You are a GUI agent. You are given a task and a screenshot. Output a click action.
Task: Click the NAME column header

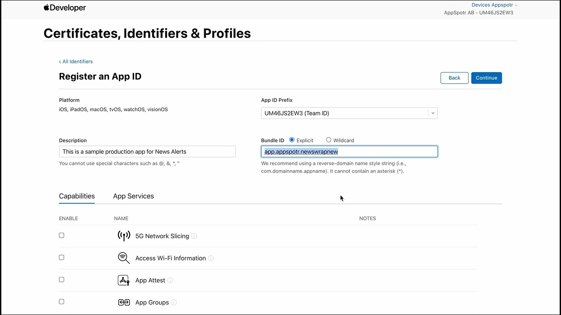121,218
